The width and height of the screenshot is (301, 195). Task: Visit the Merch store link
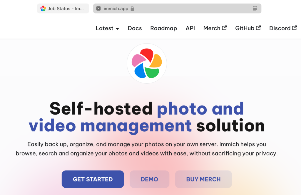(212, 28)
